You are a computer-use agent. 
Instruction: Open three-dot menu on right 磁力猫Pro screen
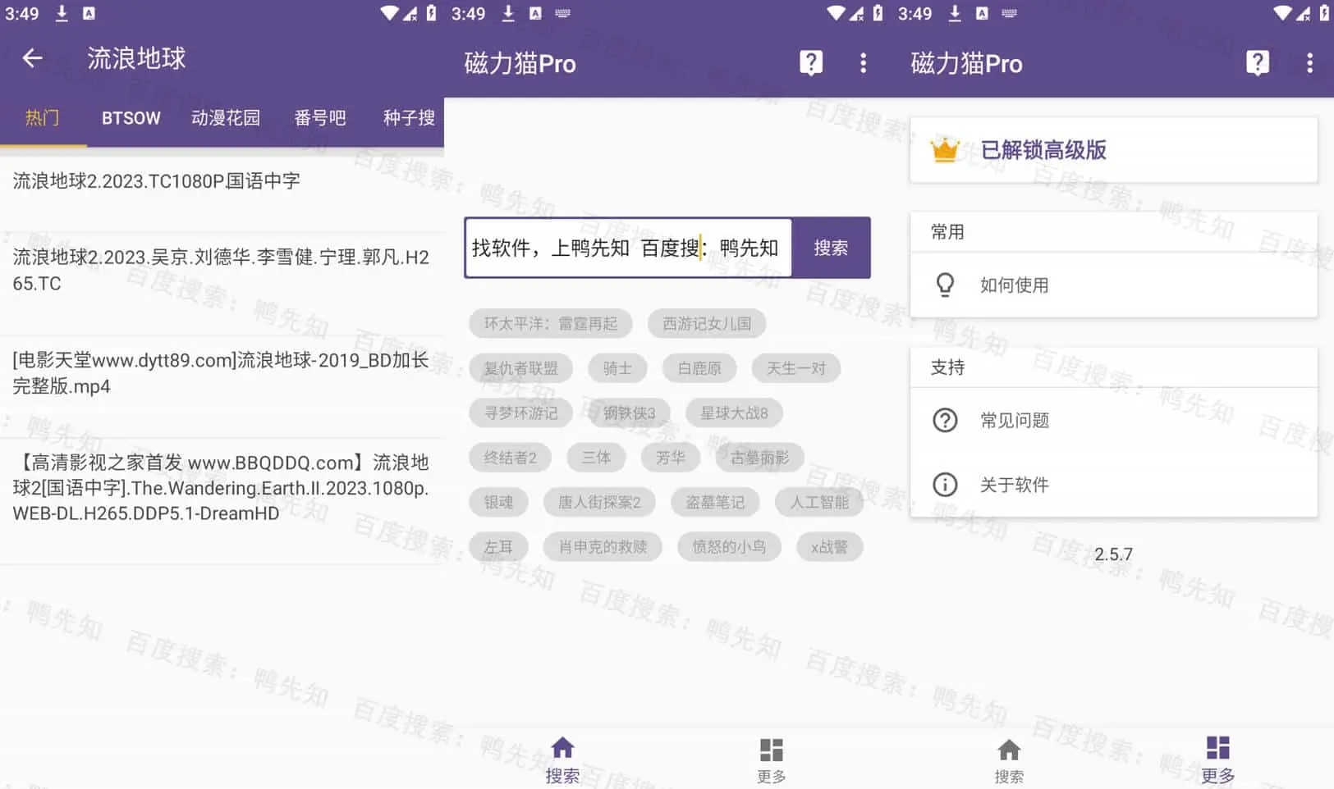pos(1309,63)
